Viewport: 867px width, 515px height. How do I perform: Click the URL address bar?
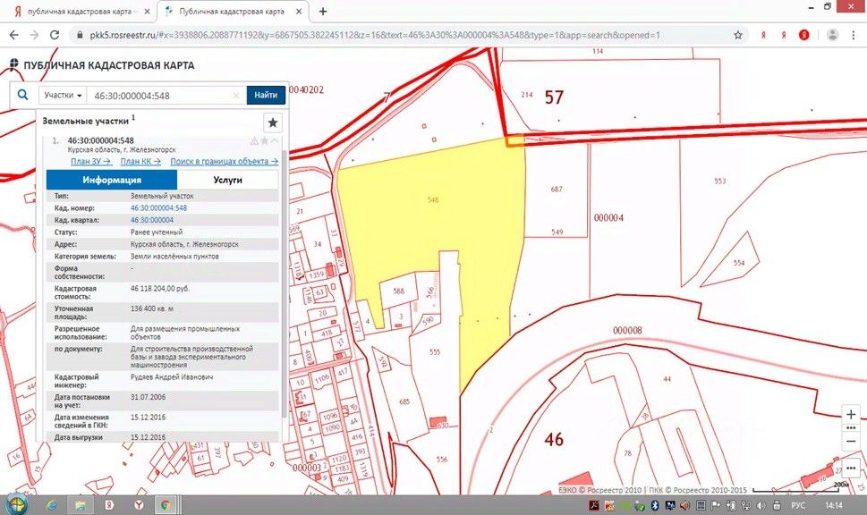click(x=409, y=35)
